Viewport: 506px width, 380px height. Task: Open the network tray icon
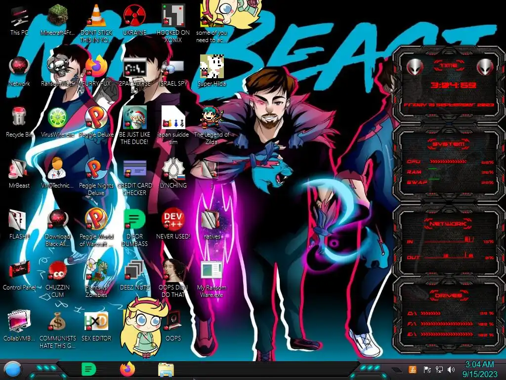pyautogui.click(x=439, y=369)
